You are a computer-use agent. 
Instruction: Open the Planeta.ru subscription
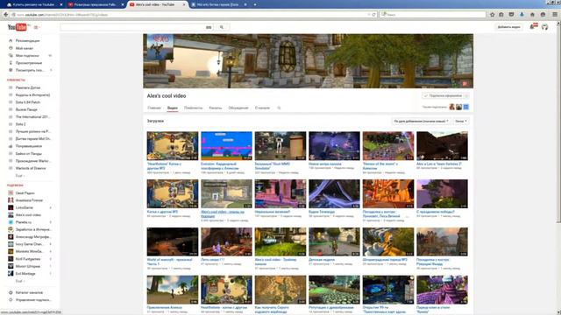pos(24,222)
